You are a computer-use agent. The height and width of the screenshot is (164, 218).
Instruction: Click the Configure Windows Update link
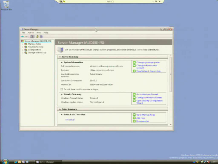pyautogui.click(x=149, y=98)
